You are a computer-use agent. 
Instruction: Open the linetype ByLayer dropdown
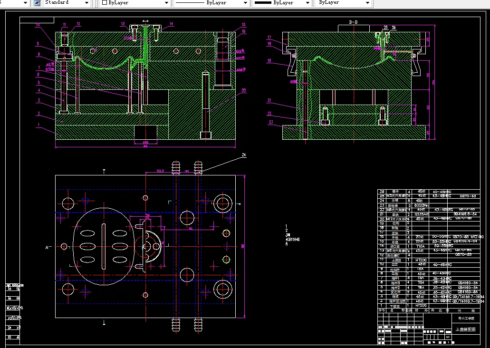[245, 3]
